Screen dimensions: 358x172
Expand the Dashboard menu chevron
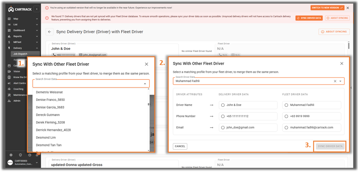coord(37,30)
